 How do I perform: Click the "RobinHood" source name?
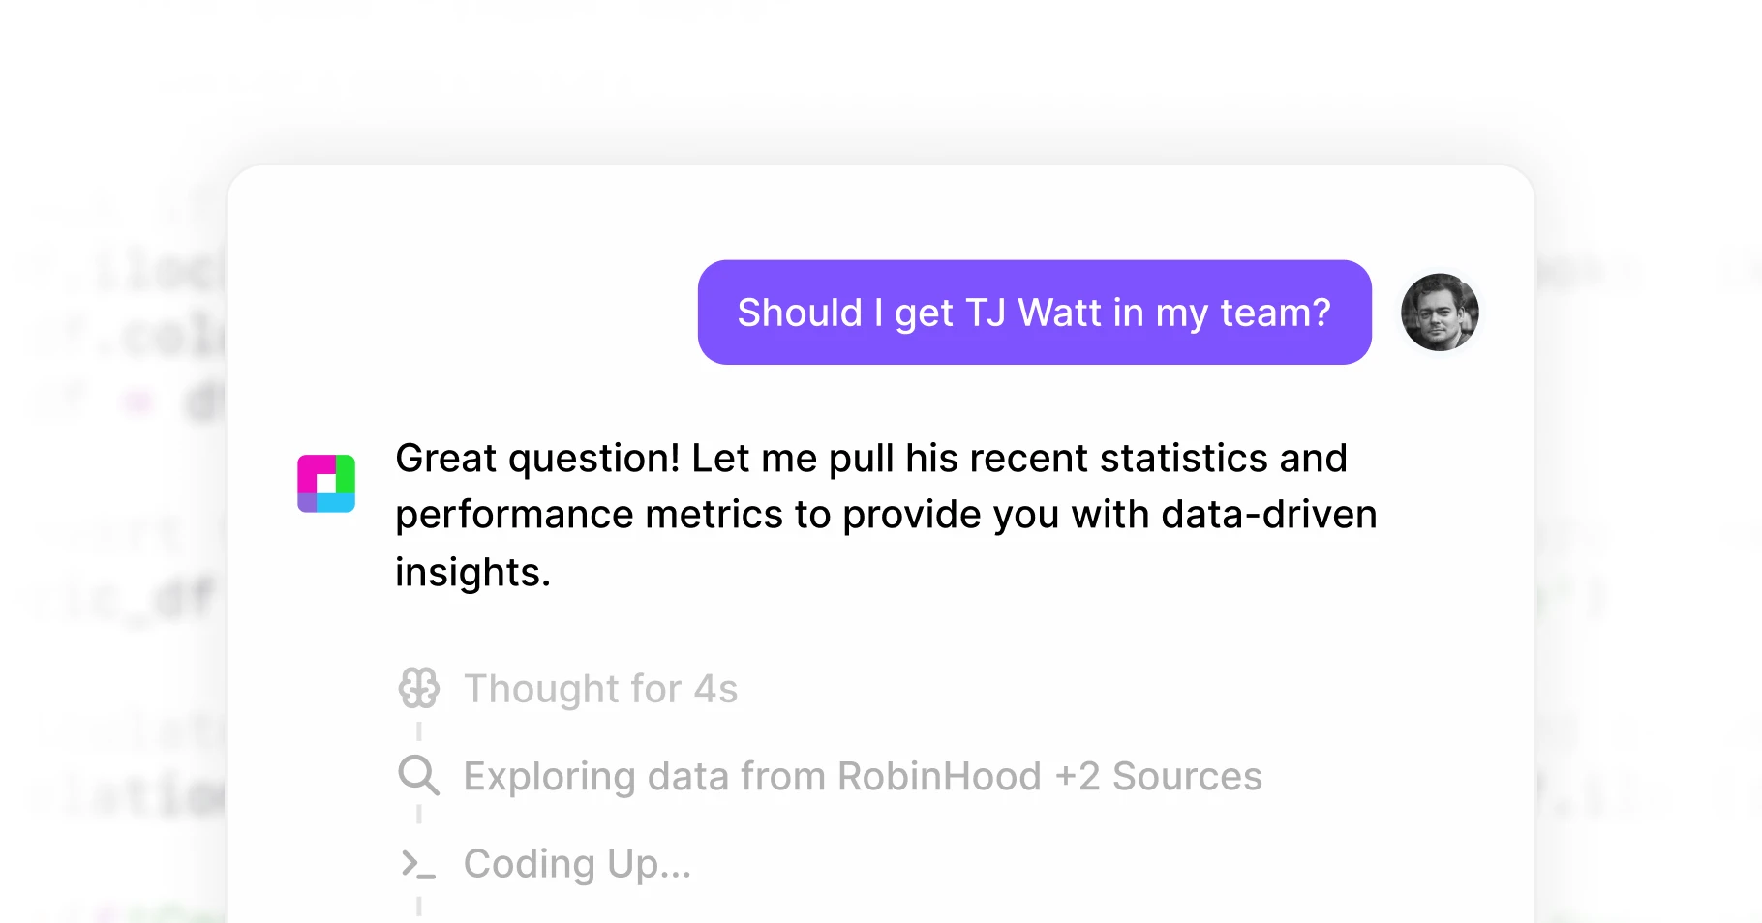[939, 777]
